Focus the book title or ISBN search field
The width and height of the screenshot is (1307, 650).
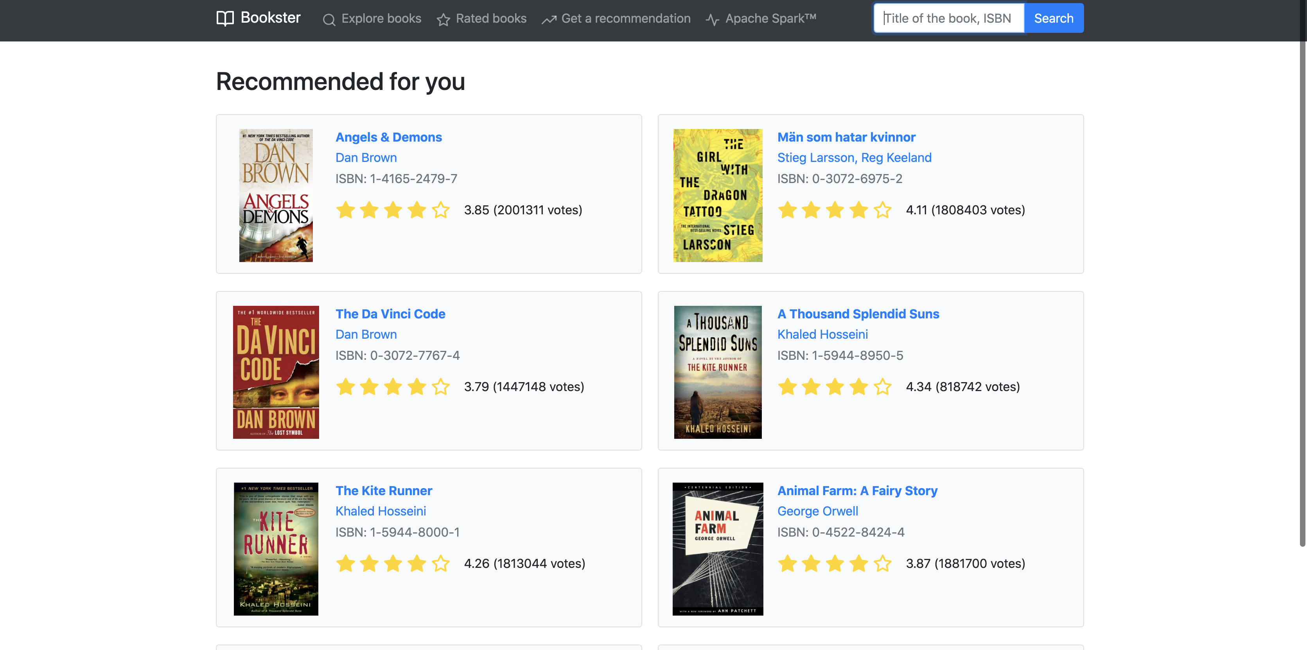(948, 18)
